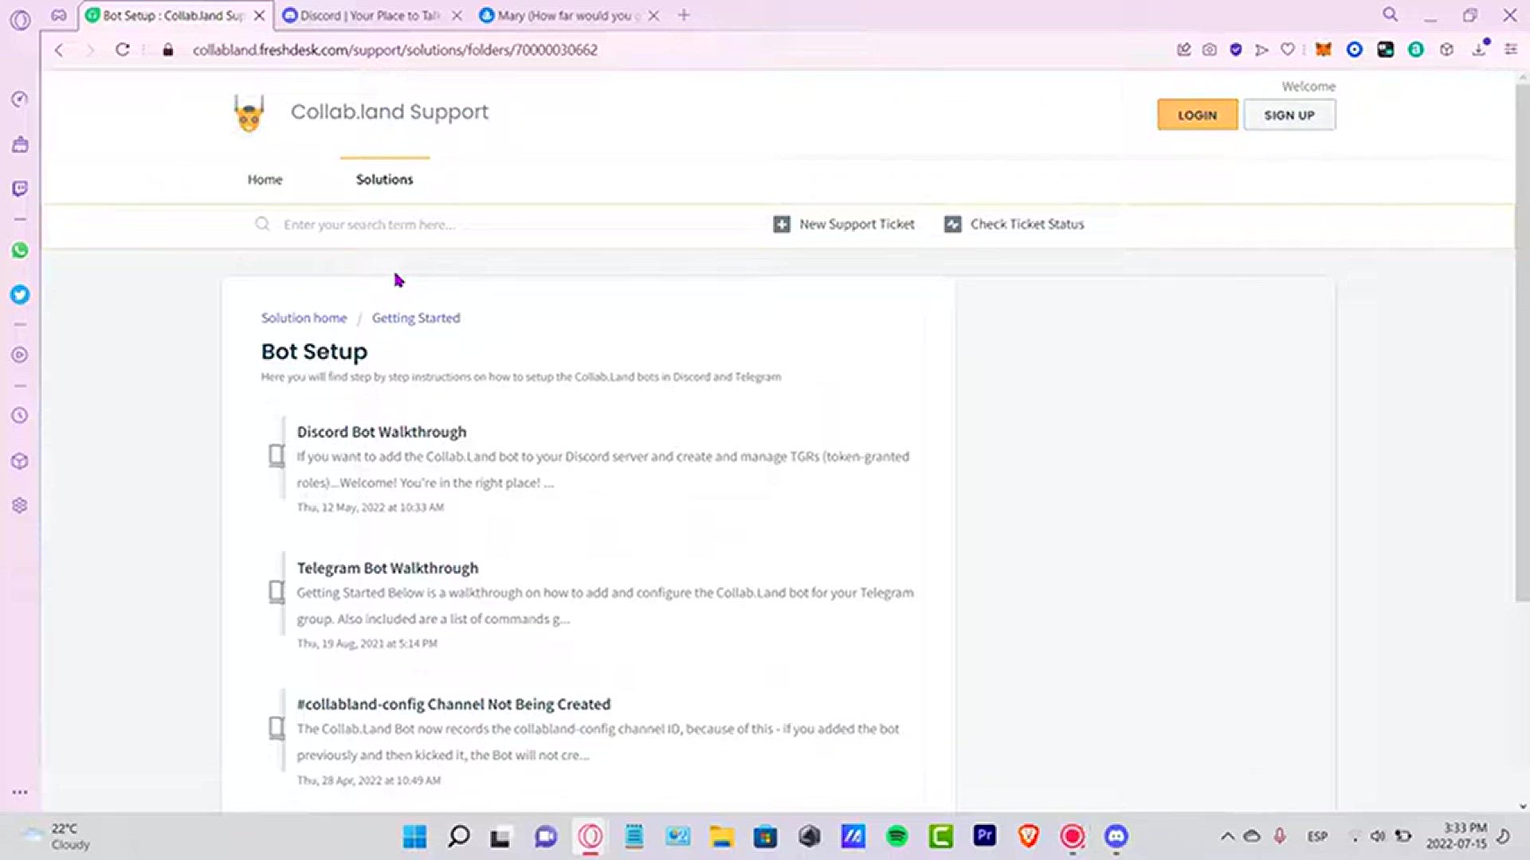1530x860 pixels.
Task: Close the Discord browser tab
Action: pyautogui.click(x=457, y=15)
